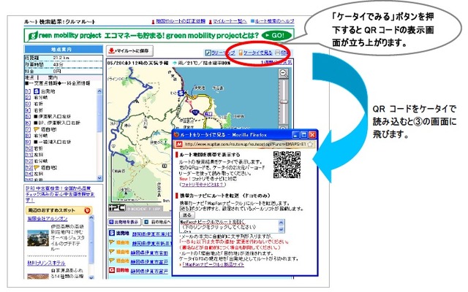Click the IPC logo on the map
Viewport: 468px width, 292px height.
tap(116, 207)
